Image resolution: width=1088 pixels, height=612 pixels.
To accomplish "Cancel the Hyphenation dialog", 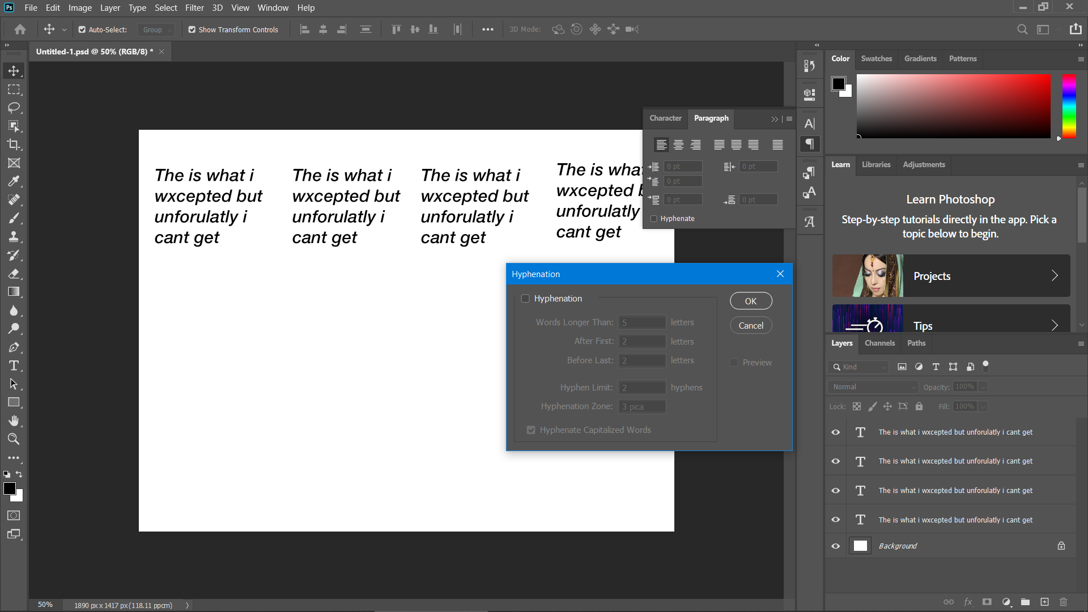I will [751, 325].
